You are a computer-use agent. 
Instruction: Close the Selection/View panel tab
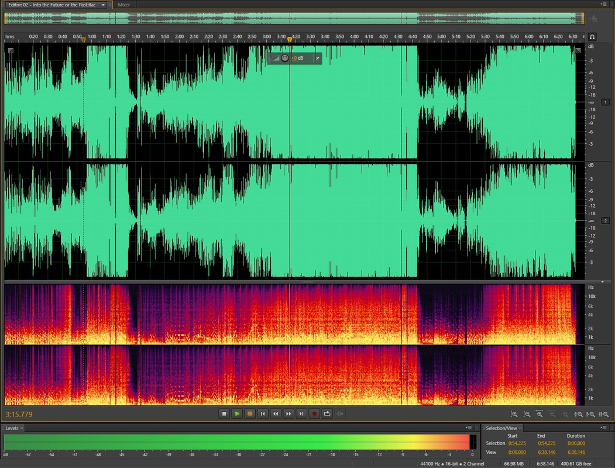click(520, 428)
